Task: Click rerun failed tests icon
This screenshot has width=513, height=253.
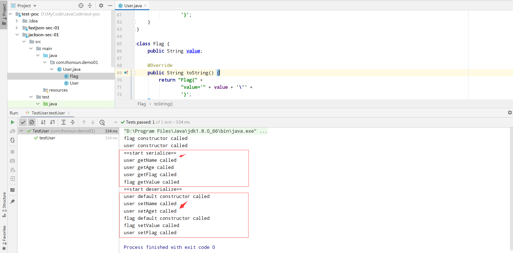Action: tap(12, 131)
